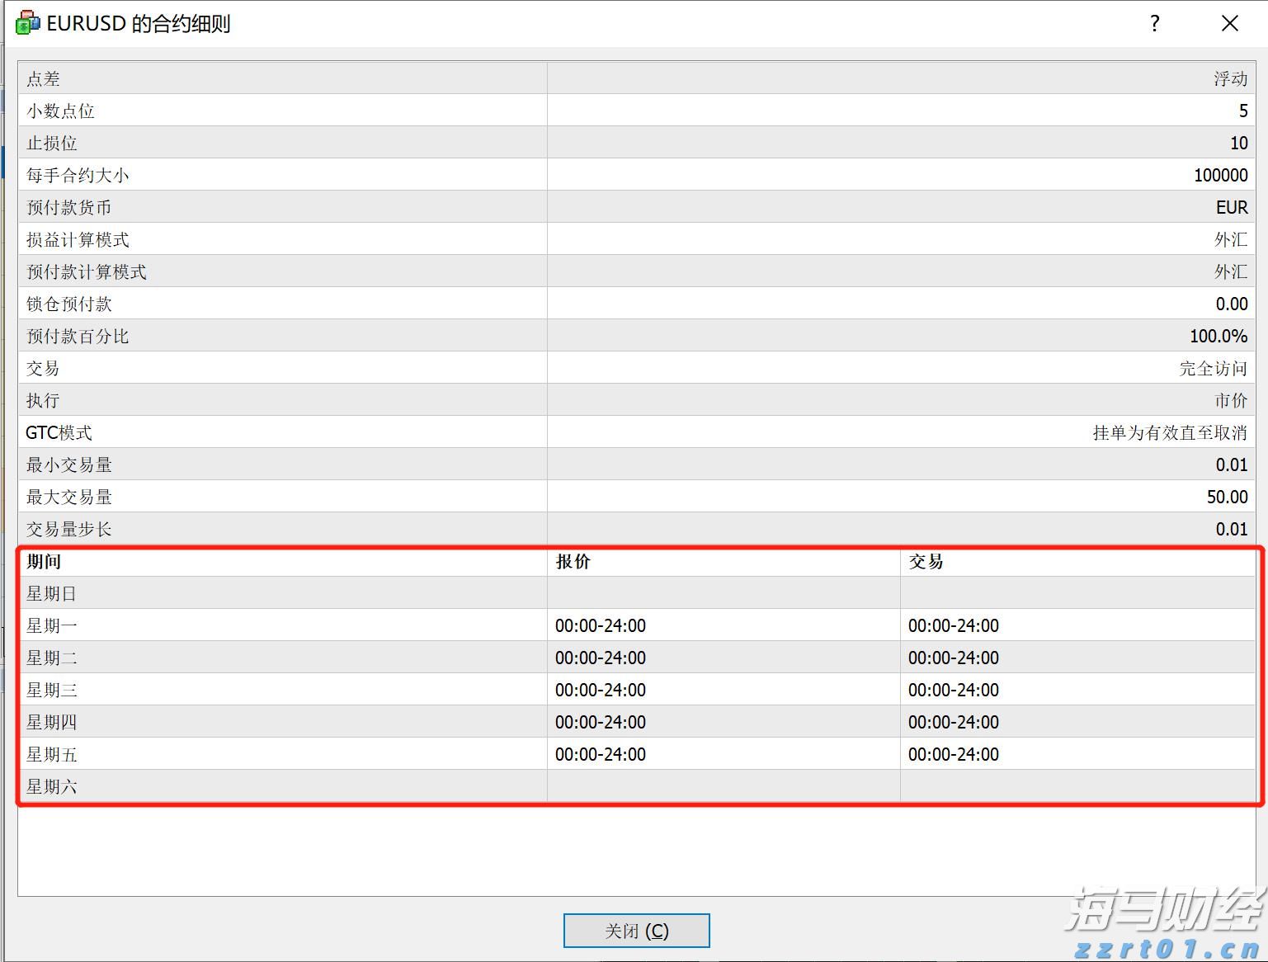Select 星期三 quote time 00:00-24:00
Screen dimensions: 1268x962
tap(600, 689)
